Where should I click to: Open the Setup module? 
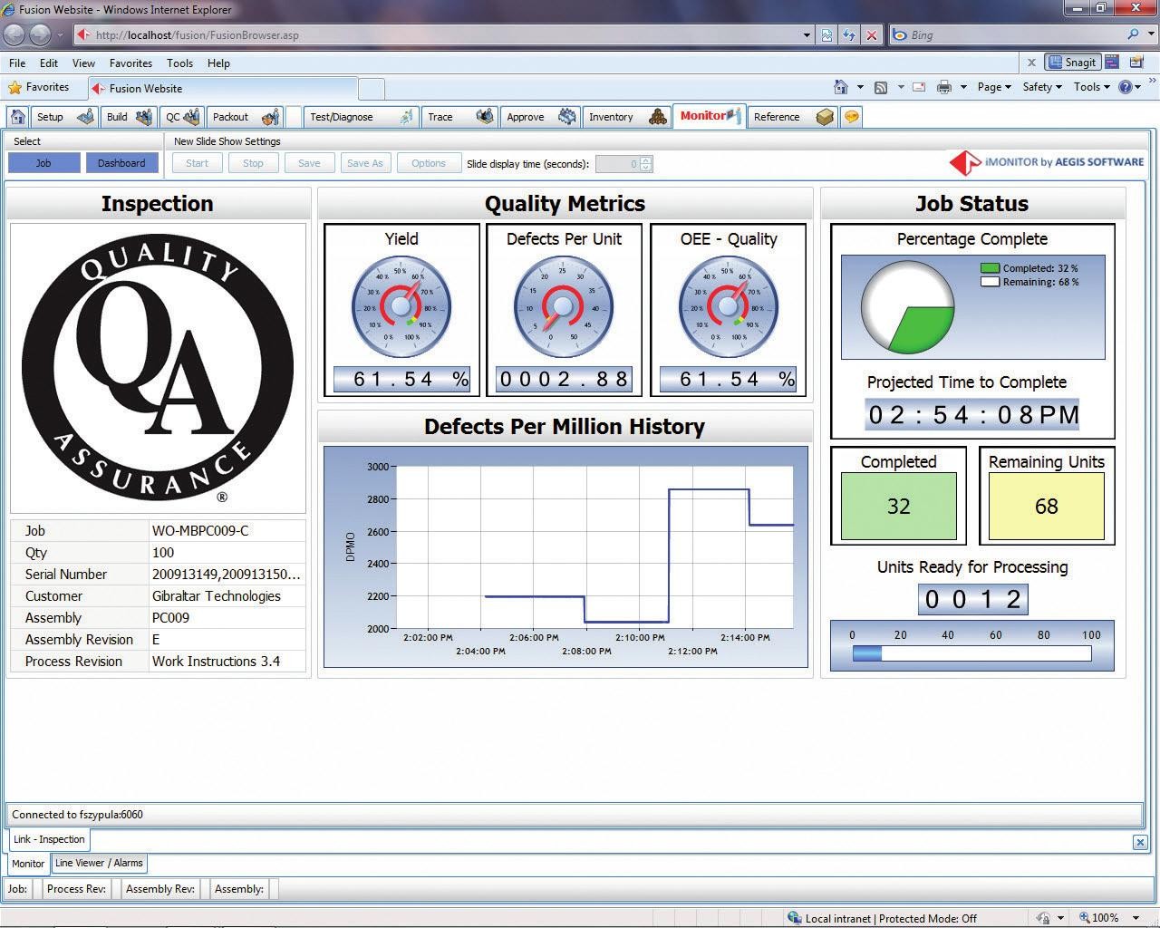[x=63, y=117]
